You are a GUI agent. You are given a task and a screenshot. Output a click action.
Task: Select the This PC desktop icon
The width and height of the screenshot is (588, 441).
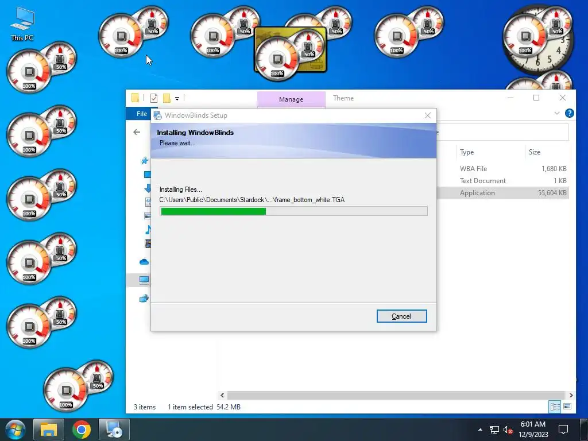[x=22, y=24]
